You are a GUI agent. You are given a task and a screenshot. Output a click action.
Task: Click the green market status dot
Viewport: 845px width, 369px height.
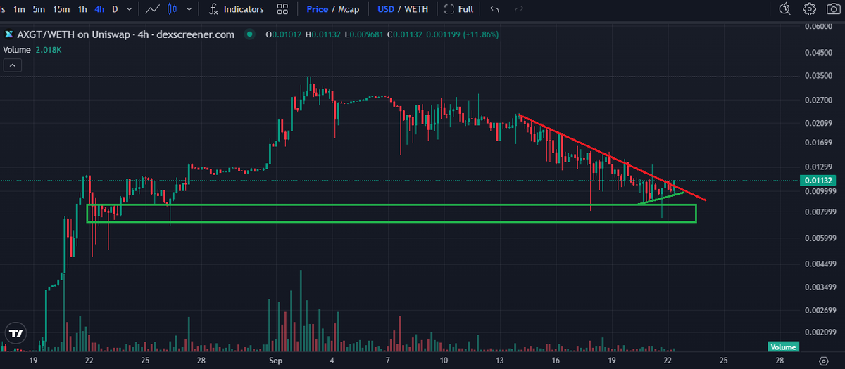click(248, 35)
